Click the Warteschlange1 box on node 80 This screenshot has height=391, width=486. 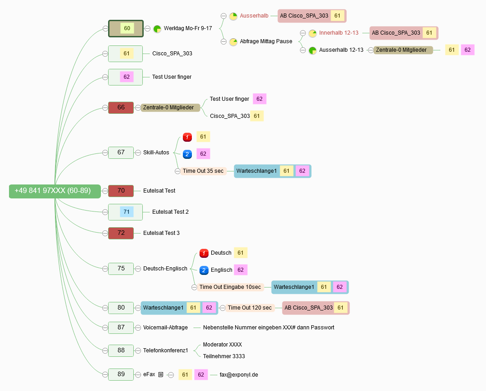pyautogui.click(x=179, y=308)
